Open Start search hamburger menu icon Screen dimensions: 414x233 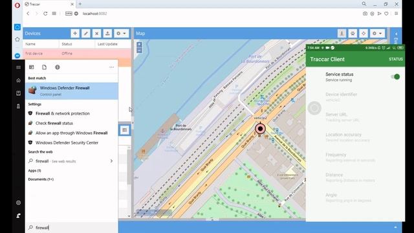(x=19, y=67)
